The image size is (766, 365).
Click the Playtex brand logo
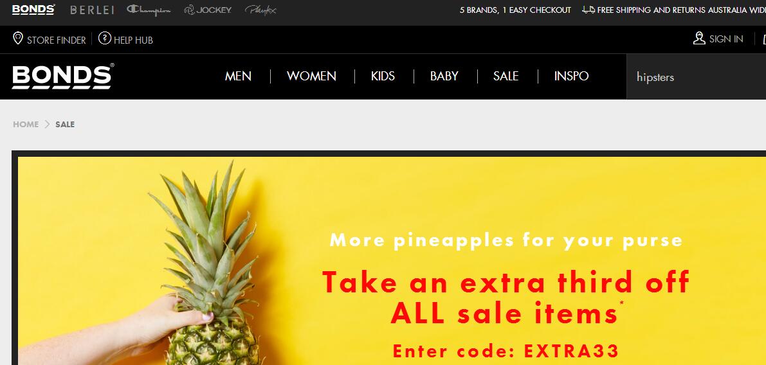tap(261, 10)
